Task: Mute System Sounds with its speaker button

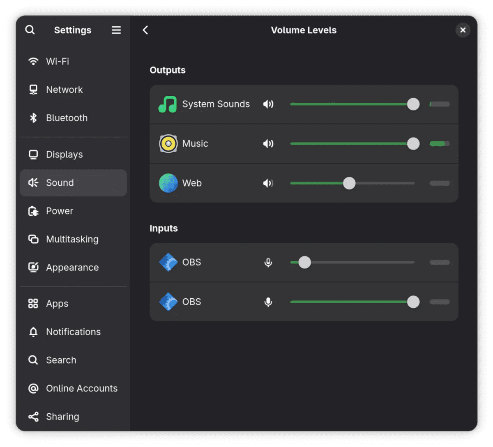Action: pos(268,104)
